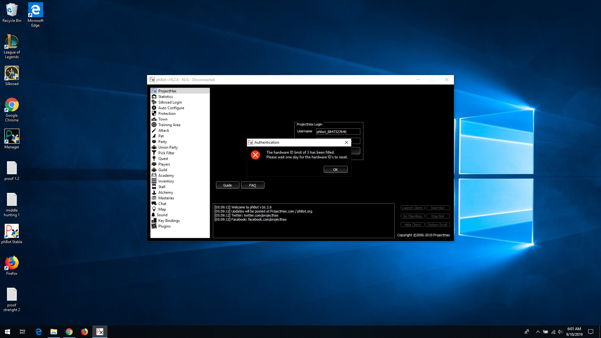
Task: Click the Protection shield icon
Action: [x=154, y=113]
